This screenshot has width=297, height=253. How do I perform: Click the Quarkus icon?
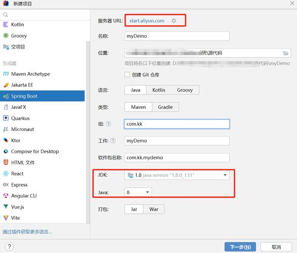tap(6, 118)
